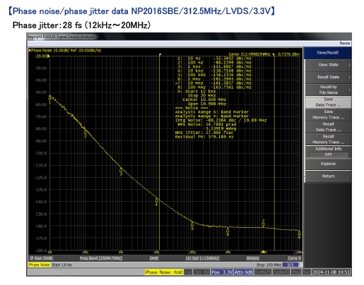This screenshot has height=285, width=364.
Task: Select marker 1 triangle at 10 Hz
Action: [x=49, y=97]
